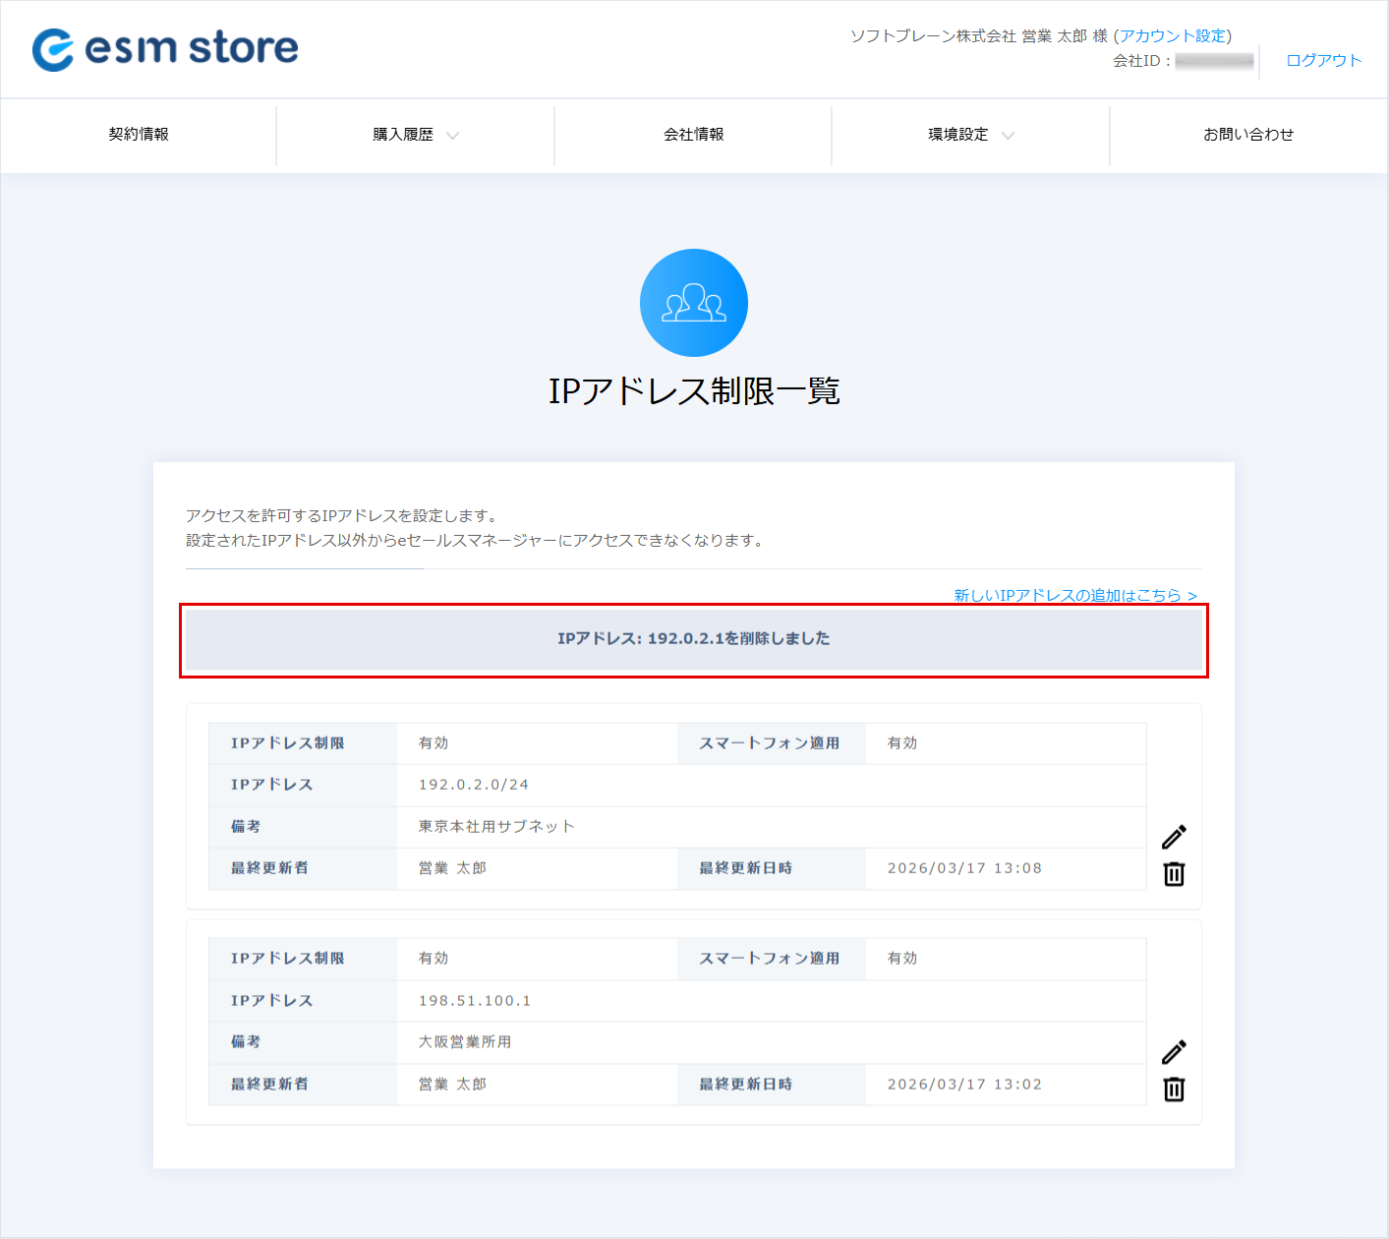Screen dimensions: 1389x1239
Task: Click the esm store logo
Action: click(x=165, y=48)
